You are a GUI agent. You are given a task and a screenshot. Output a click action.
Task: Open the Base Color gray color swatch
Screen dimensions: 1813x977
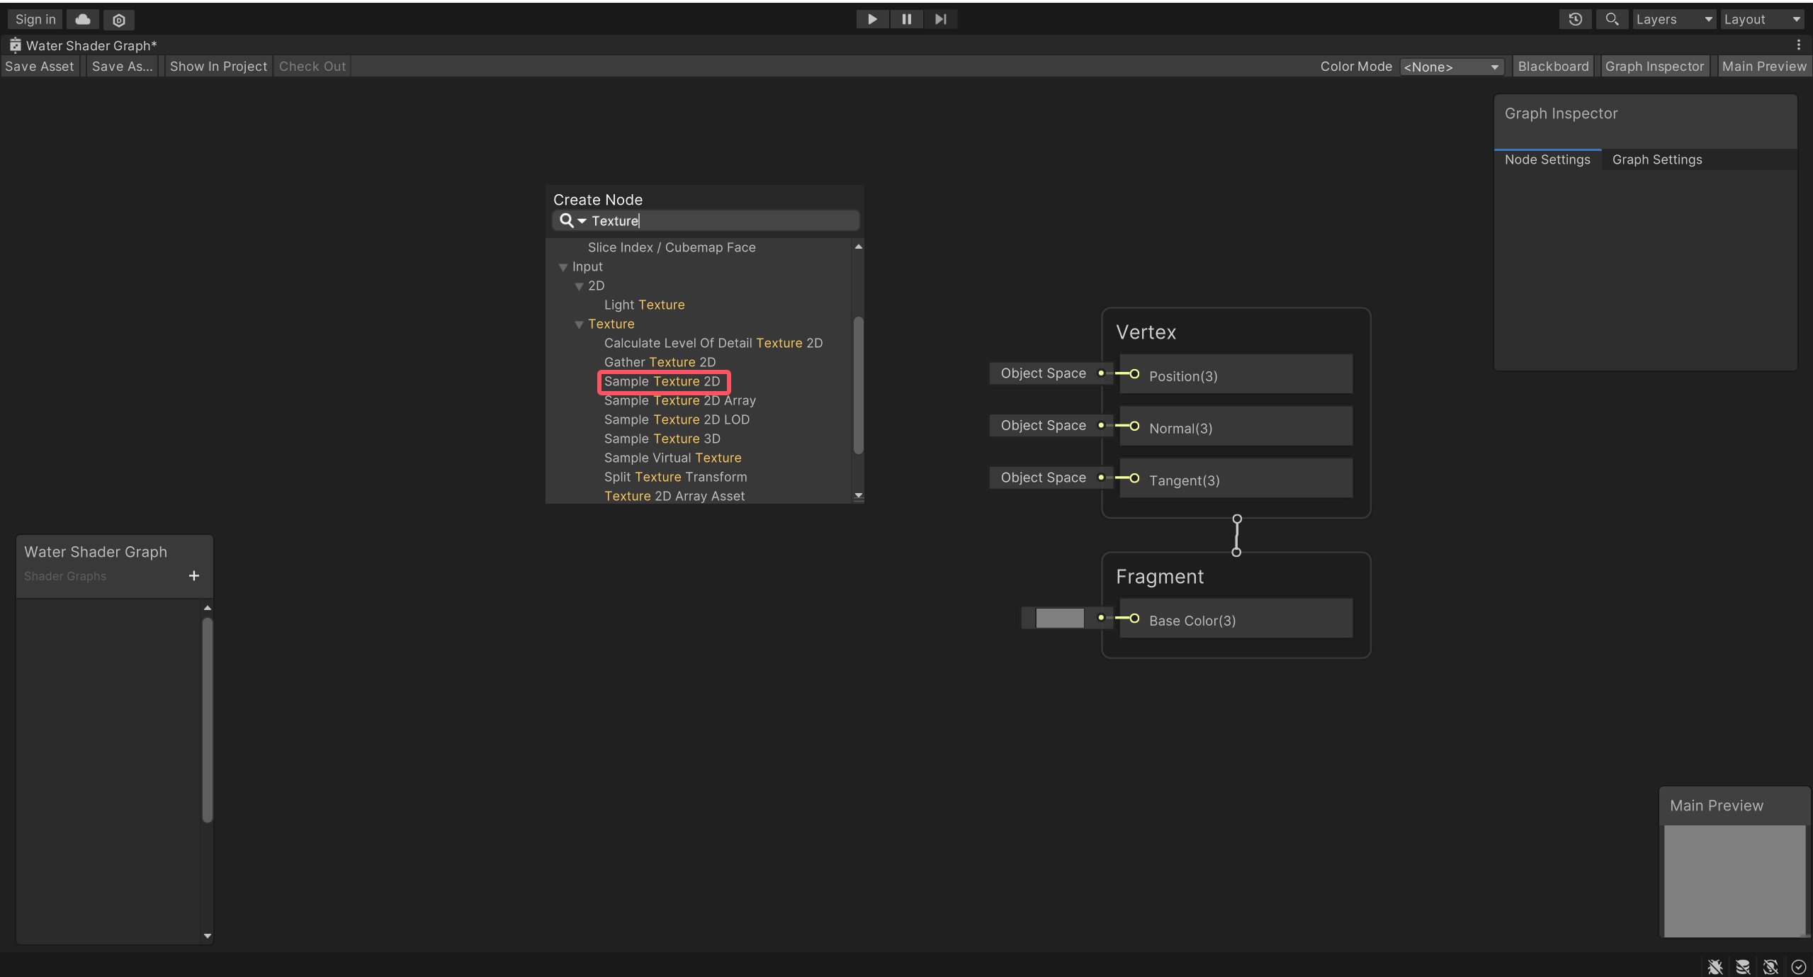coord(1059,619)
